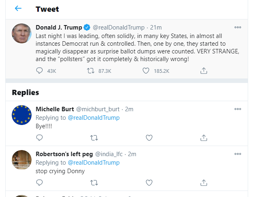Retweet the Donald J. Trump tweet
255x197 pixels.
point(91,71)
